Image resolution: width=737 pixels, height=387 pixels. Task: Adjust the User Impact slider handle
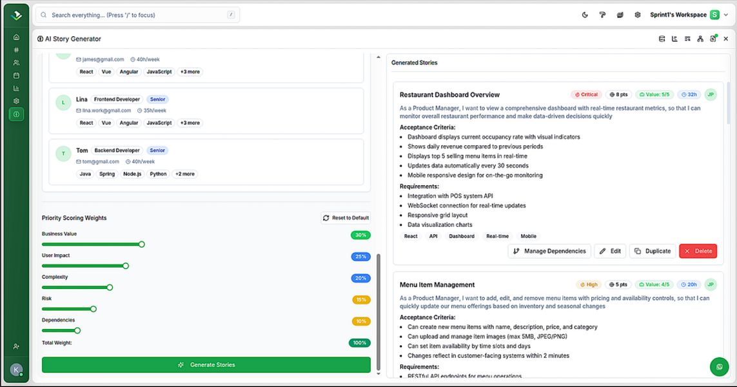(x=126, y=266)
